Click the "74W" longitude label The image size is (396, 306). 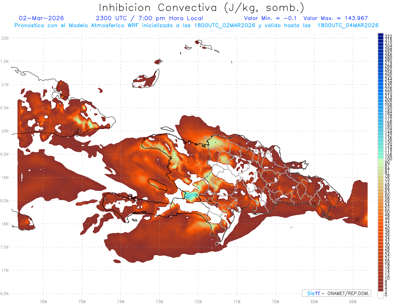[121, 301]
